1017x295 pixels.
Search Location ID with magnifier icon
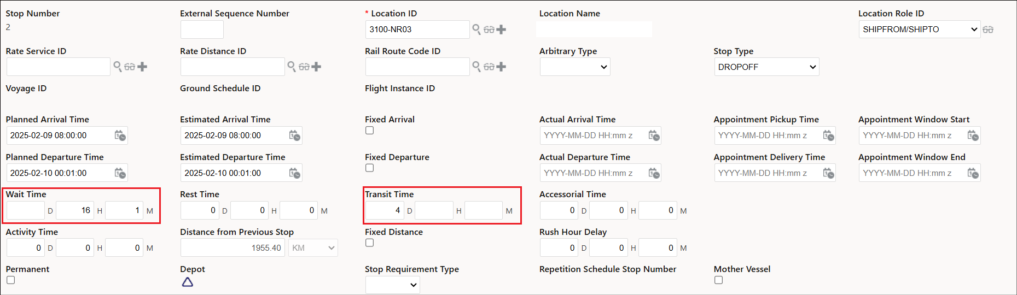coord(476,29)
